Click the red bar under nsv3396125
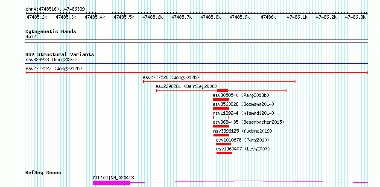 point(221,135)
